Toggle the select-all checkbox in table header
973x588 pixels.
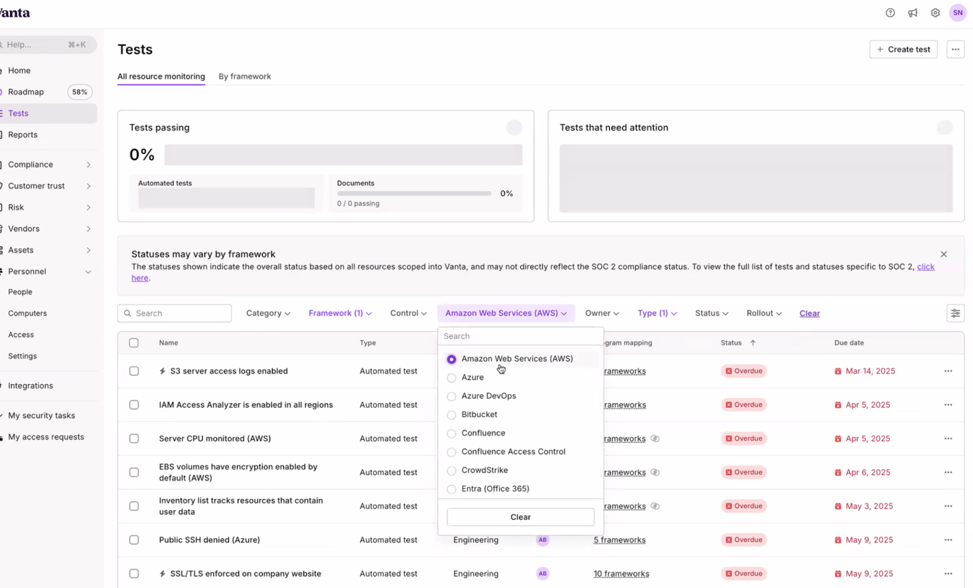coord(134,343)
